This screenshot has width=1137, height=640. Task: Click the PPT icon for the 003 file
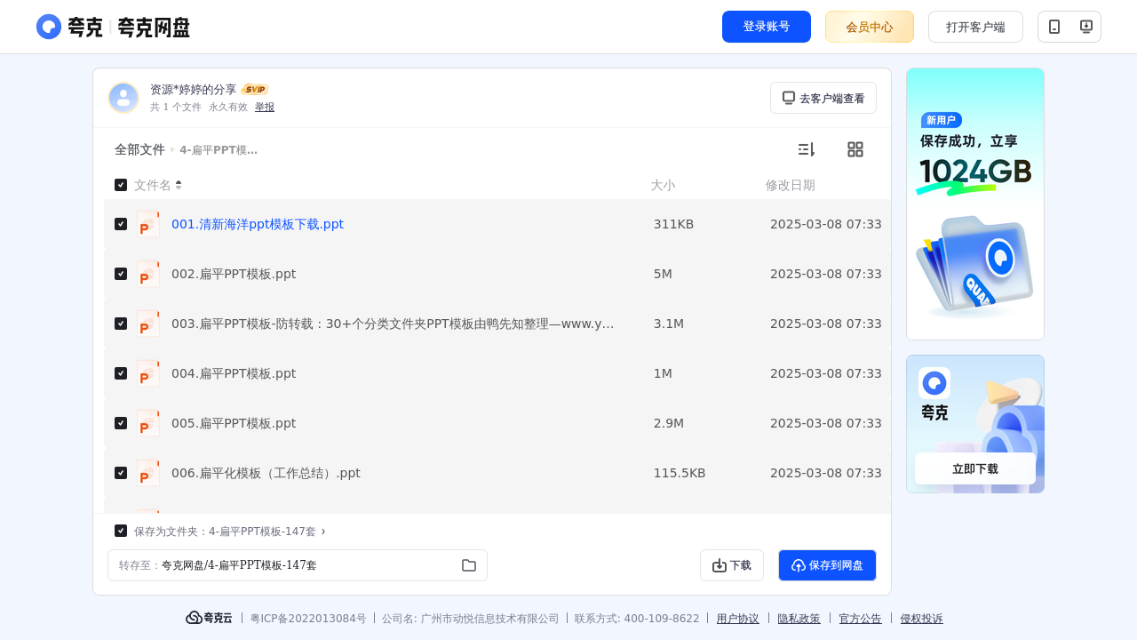pos(148,324)
